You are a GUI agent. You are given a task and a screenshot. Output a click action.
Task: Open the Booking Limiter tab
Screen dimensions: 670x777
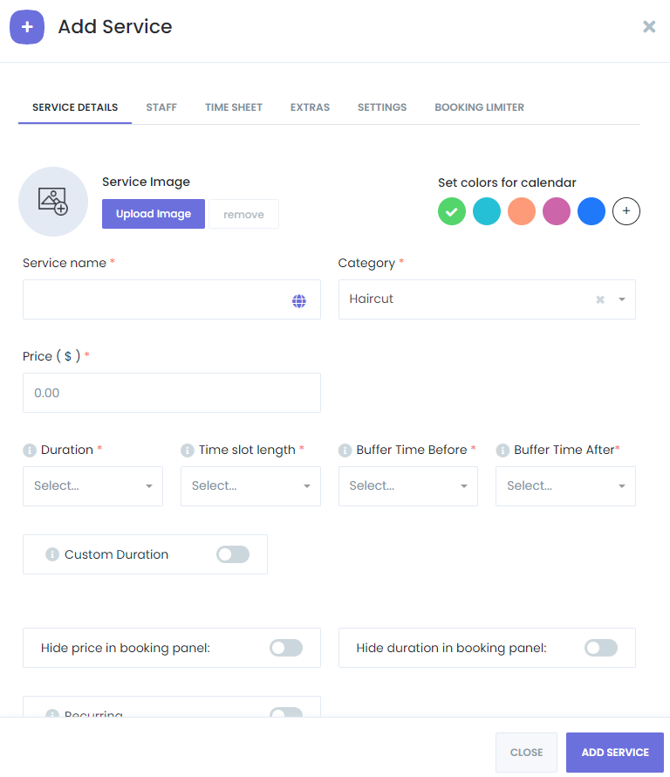[x=479, y=107]
